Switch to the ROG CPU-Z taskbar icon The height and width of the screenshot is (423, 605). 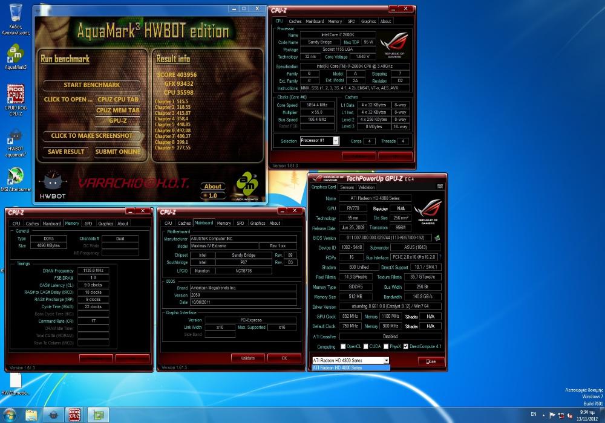[x=74, y=415]
